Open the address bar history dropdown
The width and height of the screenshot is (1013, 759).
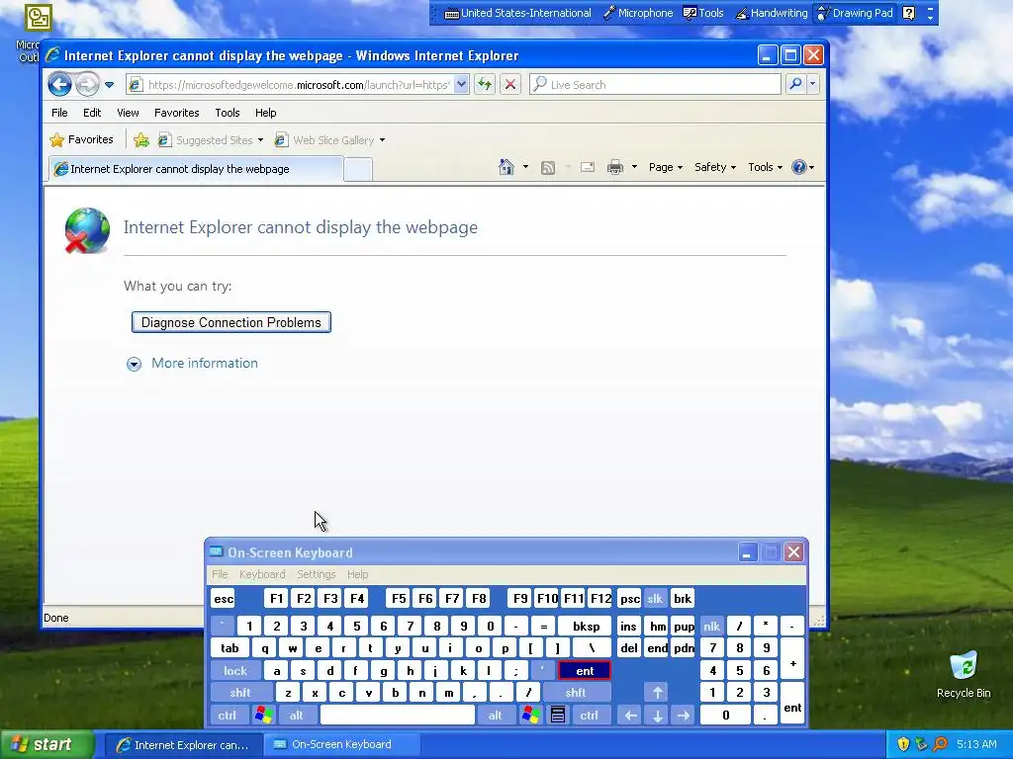(x=461, y=85)
